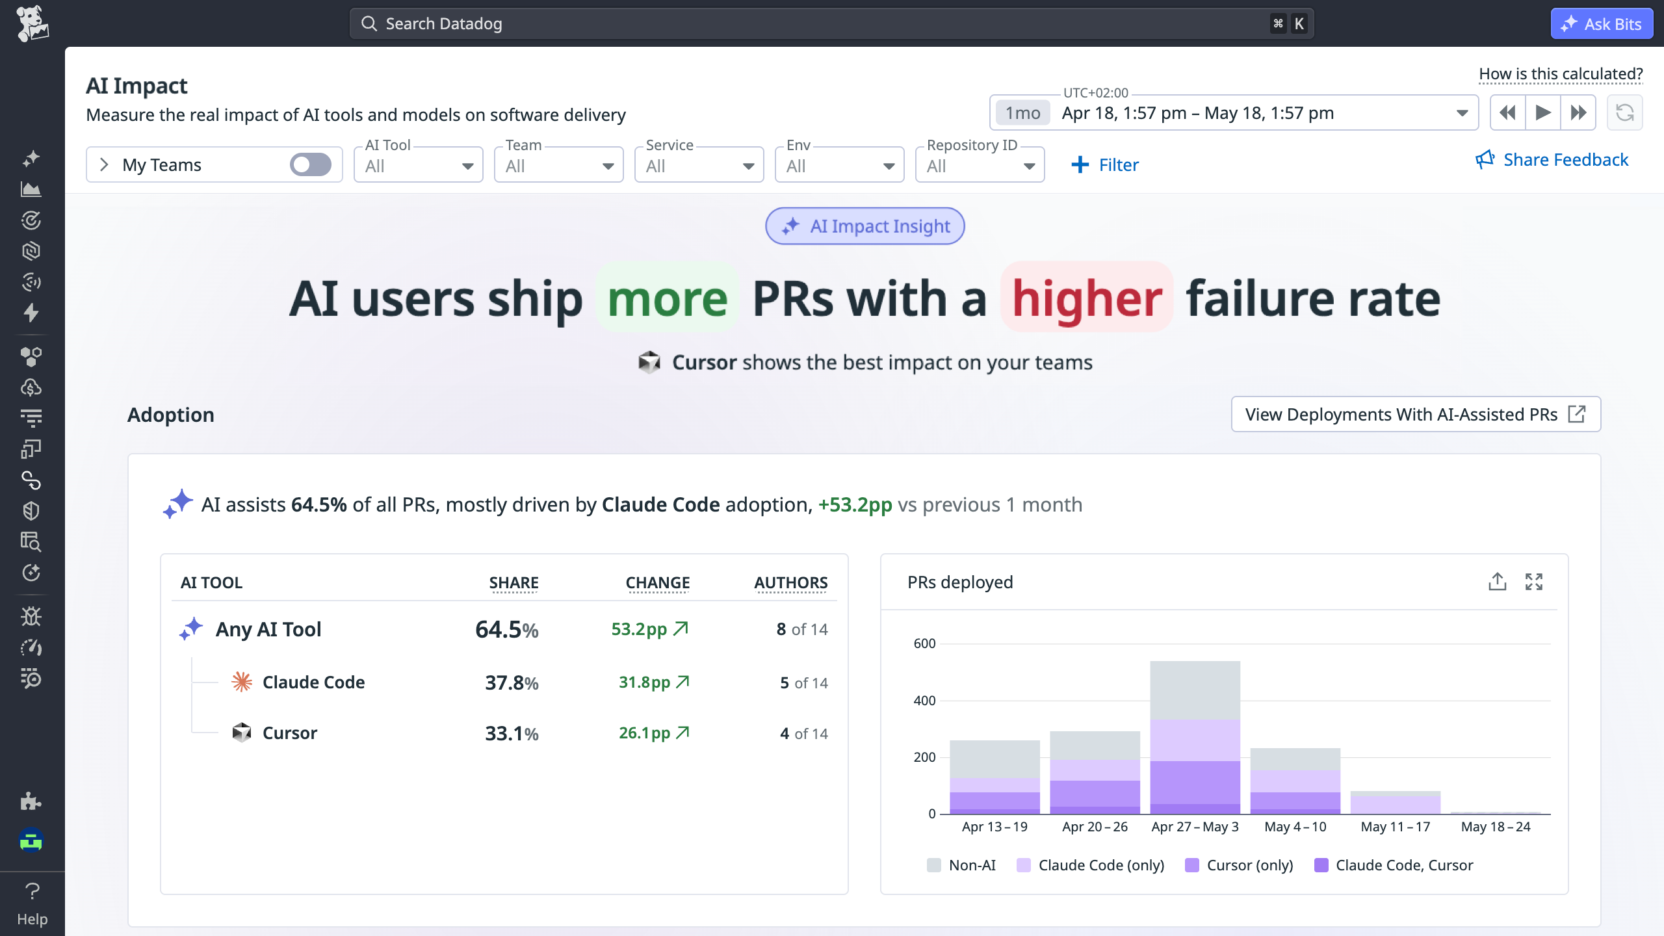Open the speedometer gauge sidebar icon
Image resolution: width=1664 pixels, height=936 pixels.
[31, 647]
